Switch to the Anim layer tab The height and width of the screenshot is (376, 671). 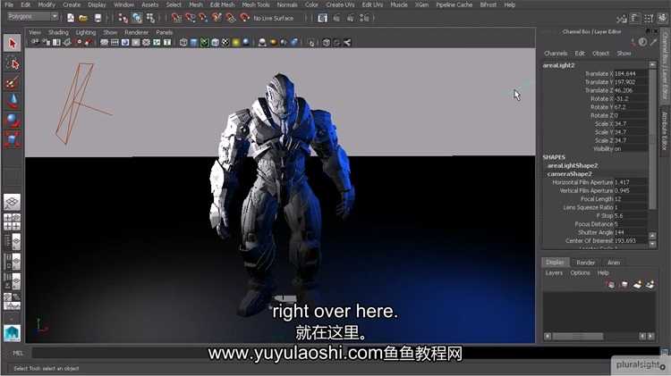pos(614,263)
